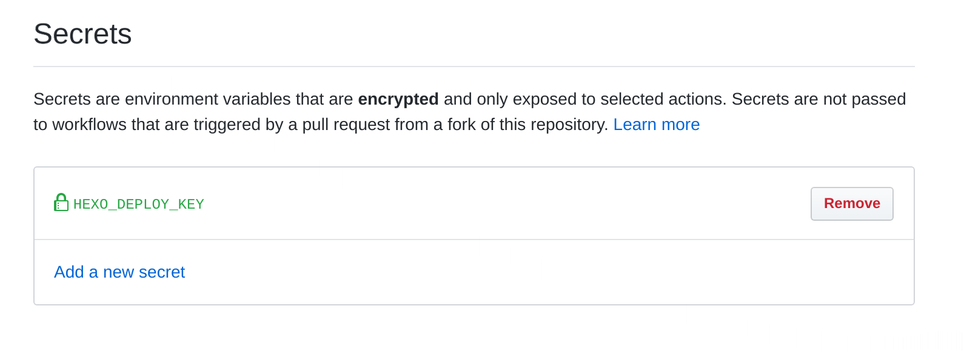Follow the Learn more link

[x=657, y=124]
